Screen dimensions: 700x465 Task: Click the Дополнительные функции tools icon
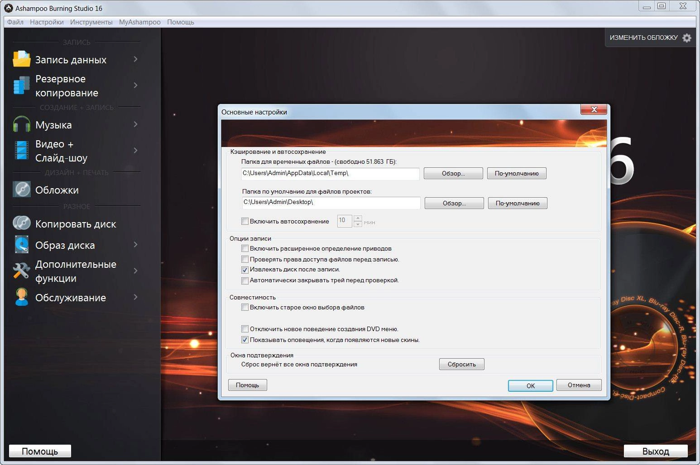[21, 270]
